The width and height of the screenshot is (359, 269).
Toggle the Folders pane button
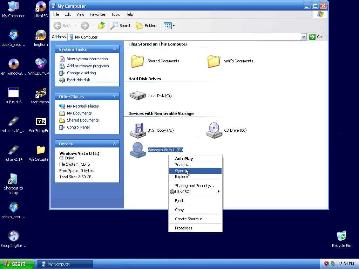(x=147, y=26)
